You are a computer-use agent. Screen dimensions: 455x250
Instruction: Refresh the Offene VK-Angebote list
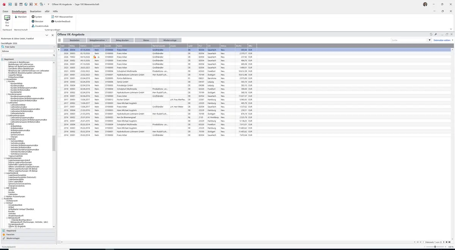(x=431, y=34)
